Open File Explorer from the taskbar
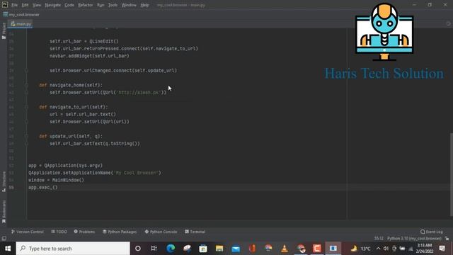Screen dimensions: 453x255 pos(219,249)
